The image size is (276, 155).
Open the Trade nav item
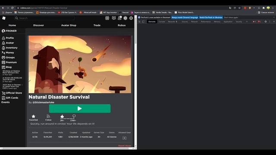(97, 25)
